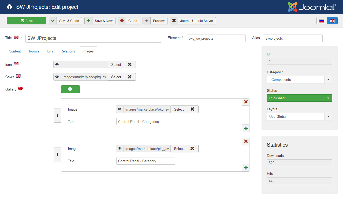Image resolution: width=343 pixels, height=200 pixels.
Task: Open the Relations tab
Action: (68, 51)
